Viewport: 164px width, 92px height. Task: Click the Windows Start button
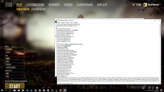point(2,90)
